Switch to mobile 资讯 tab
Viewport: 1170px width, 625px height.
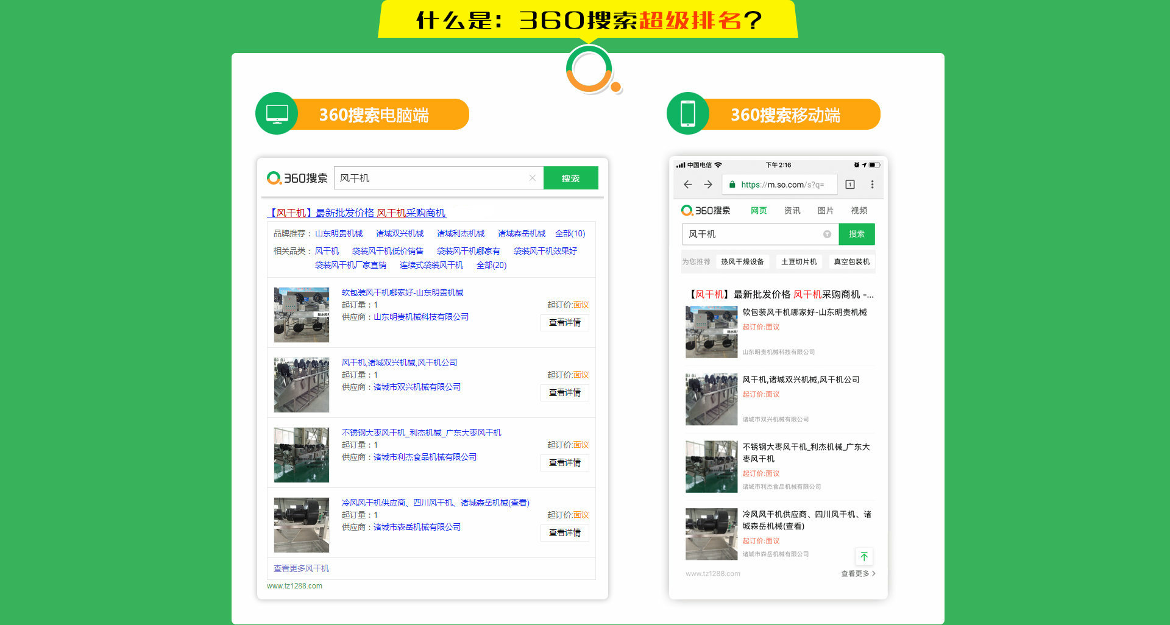pos(792,210)
